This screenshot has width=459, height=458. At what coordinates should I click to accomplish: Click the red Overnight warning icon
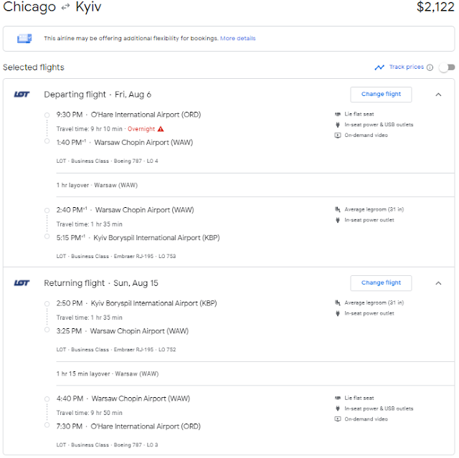click(161, 129)
